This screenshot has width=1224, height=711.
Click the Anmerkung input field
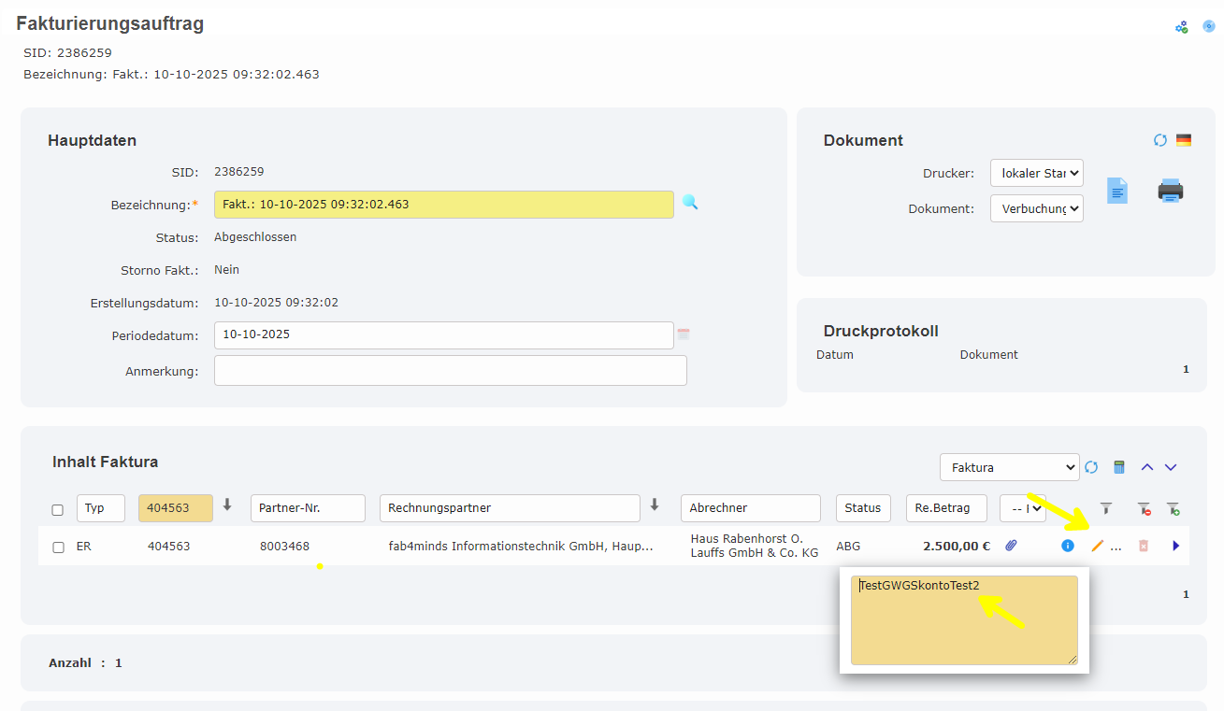450,371
